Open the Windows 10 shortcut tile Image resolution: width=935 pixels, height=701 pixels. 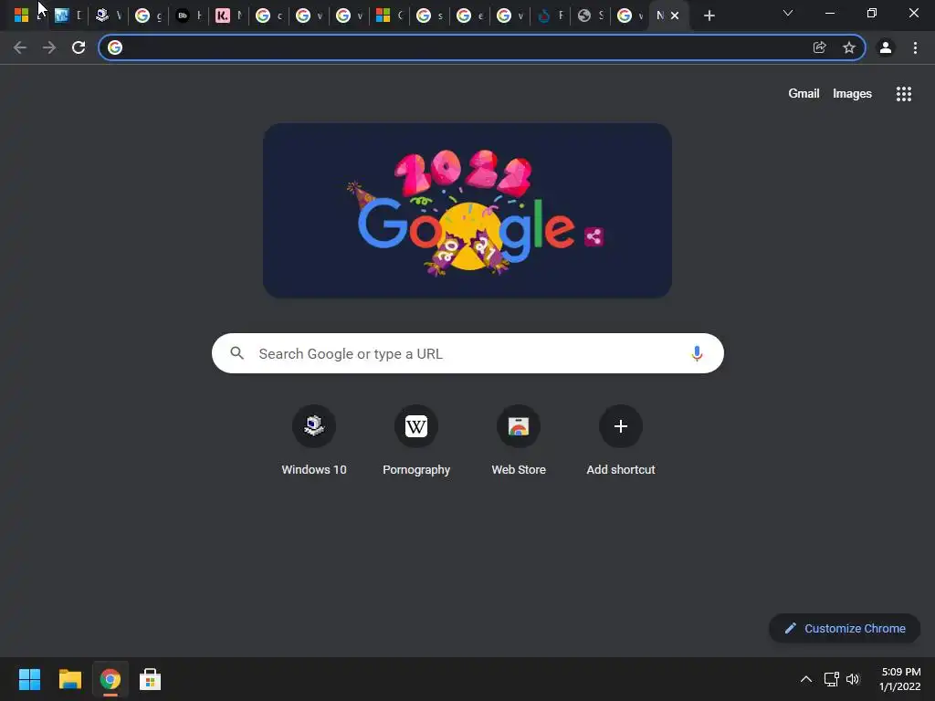point(314,441)
